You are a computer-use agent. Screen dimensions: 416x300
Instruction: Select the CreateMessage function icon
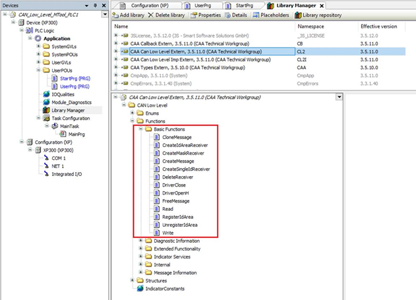point(156,161)
